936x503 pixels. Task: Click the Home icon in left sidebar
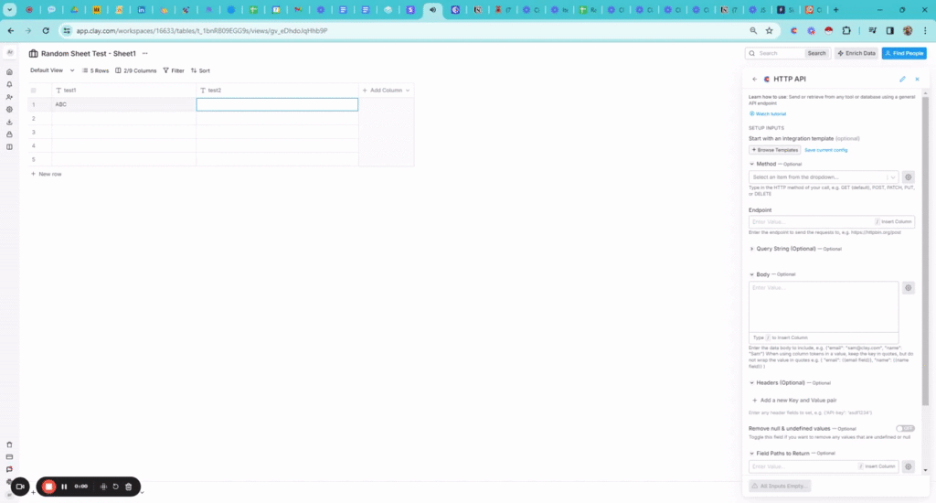[9, 71]
